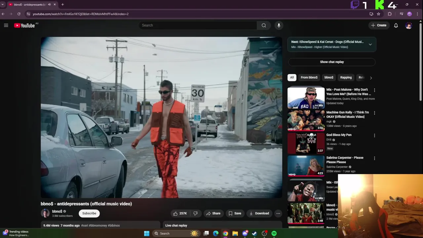View site information icon in address bar

pyautogui.click(x=28, y=14)
